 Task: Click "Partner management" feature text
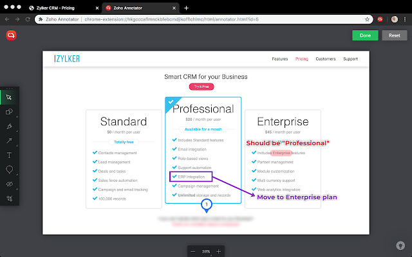click(x=275, y=162)
